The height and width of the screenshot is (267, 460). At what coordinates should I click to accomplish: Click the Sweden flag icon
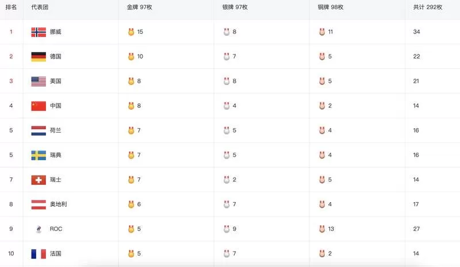click(39, 155)
